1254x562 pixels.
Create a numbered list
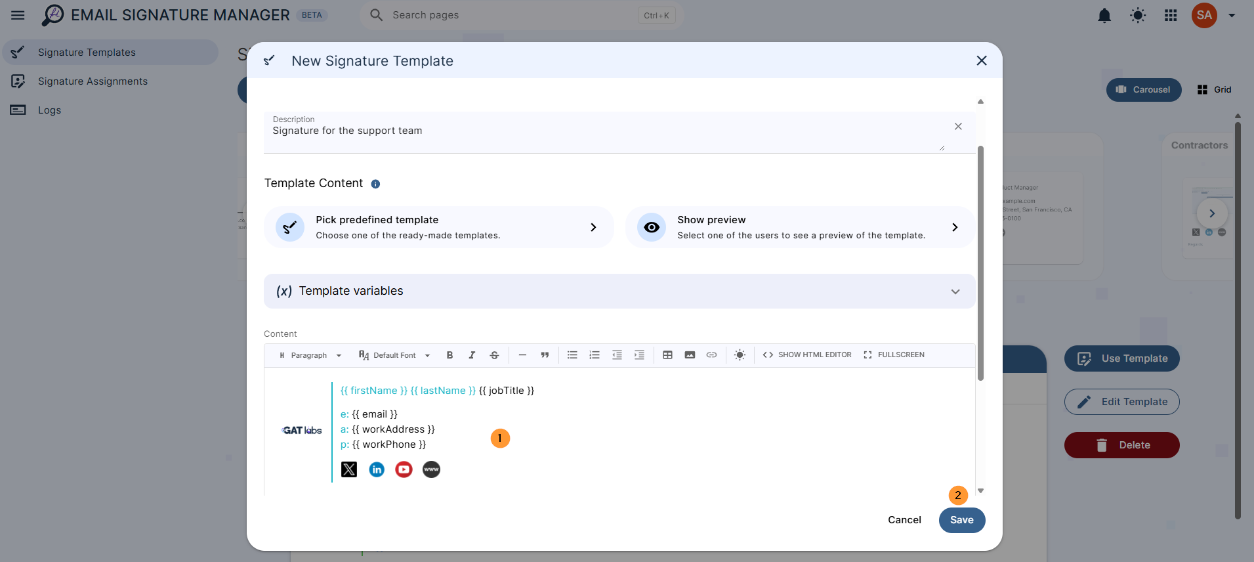coord(595,355)
